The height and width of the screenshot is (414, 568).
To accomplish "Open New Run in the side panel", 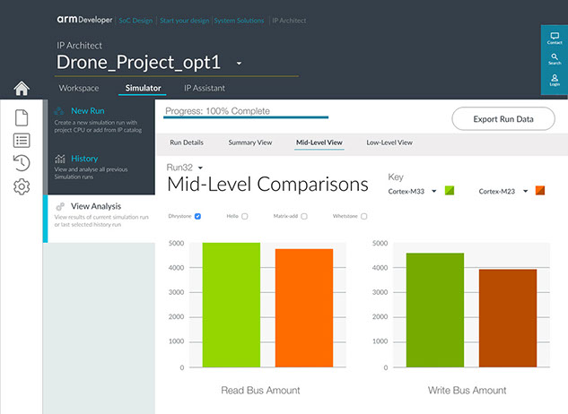I will [x=88, y=110].
